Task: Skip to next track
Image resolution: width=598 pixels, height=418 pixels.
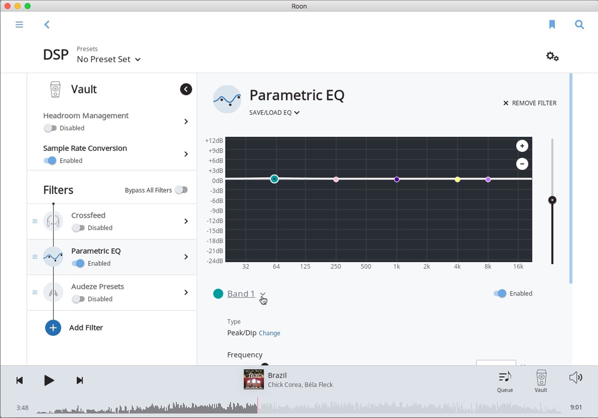Action: pyautogui.click(x=79, y=381)
